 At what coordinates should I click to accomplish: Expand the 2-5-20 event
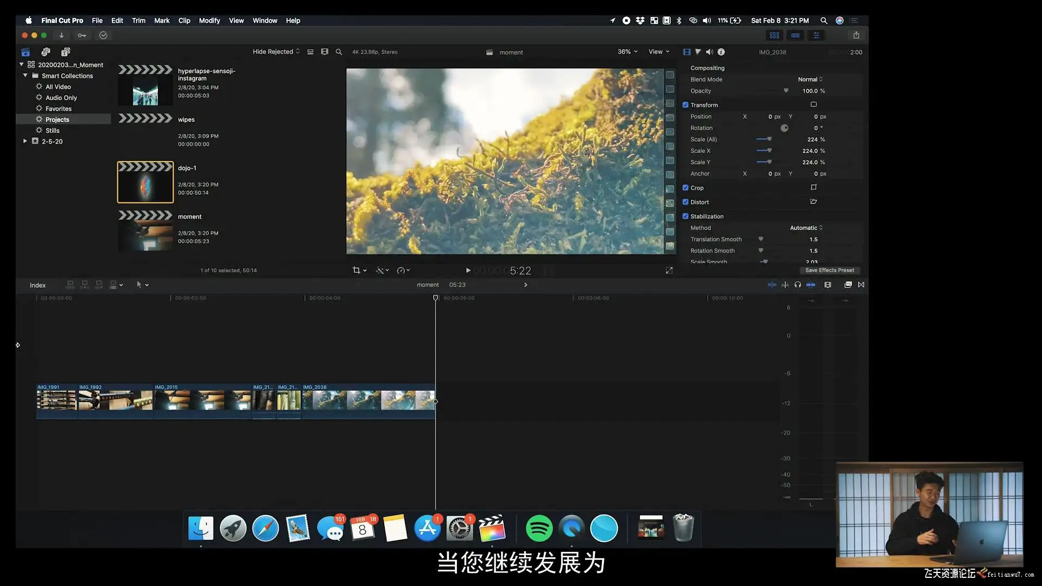pyautogui.click(x=25, y=141)
